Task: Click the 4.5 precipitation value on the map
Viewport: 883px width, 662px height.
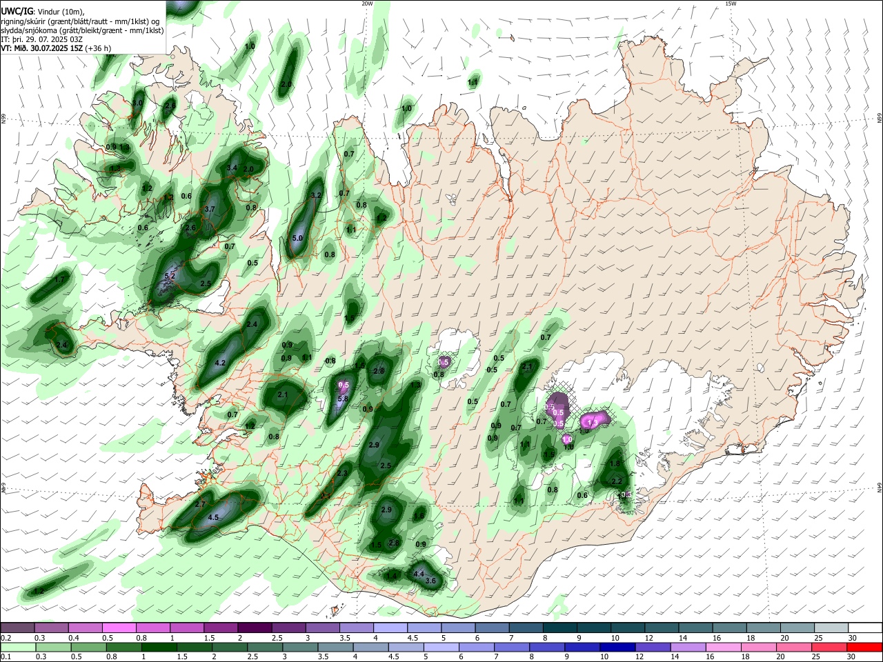Action: 213,517
